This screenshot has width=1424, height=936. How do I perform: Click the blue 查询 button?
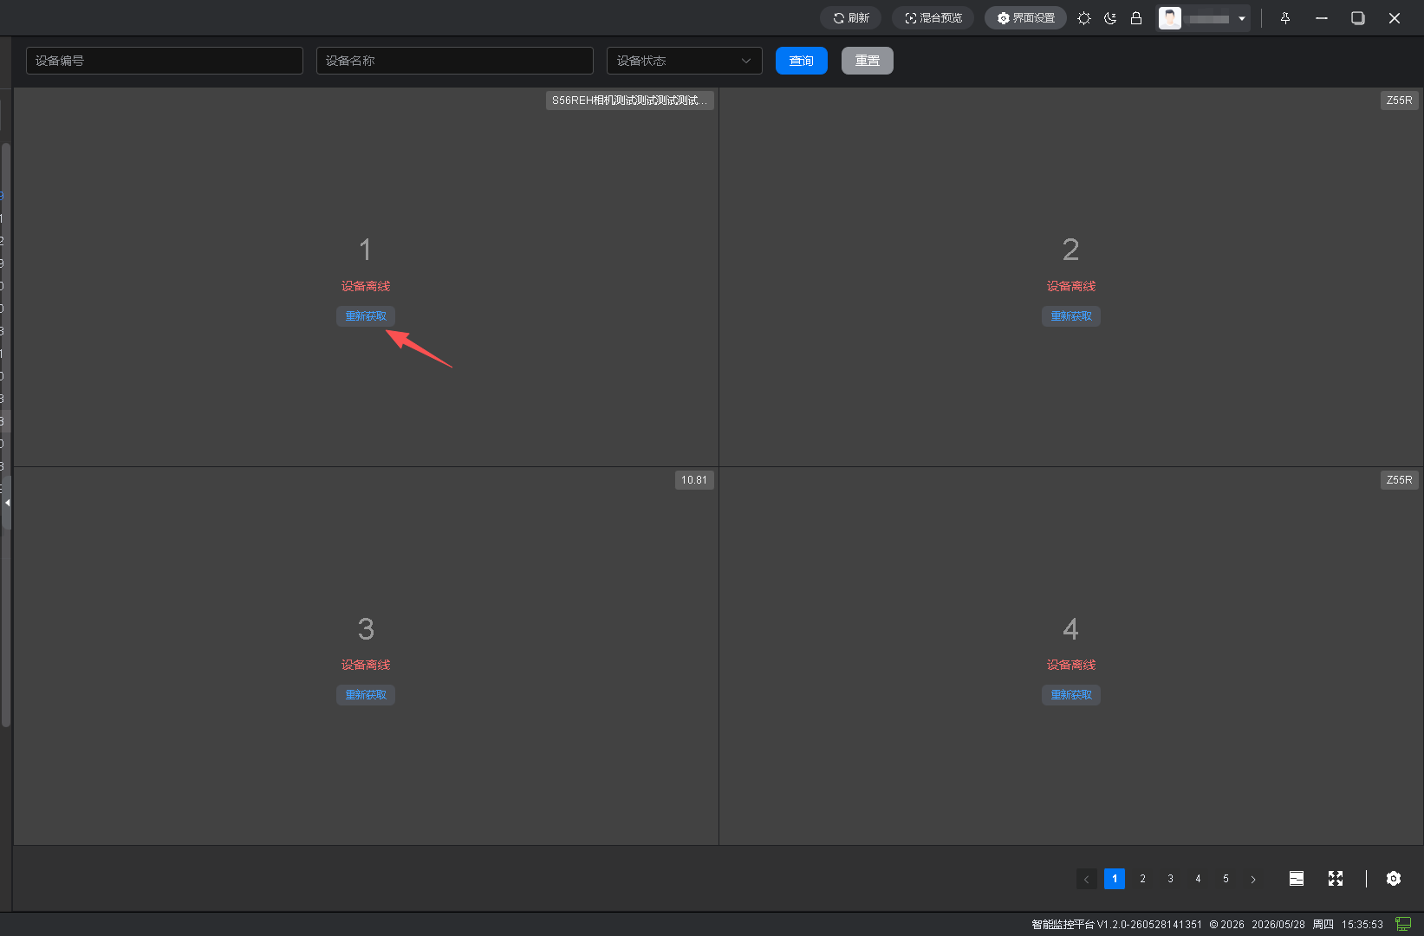point(802,61)
